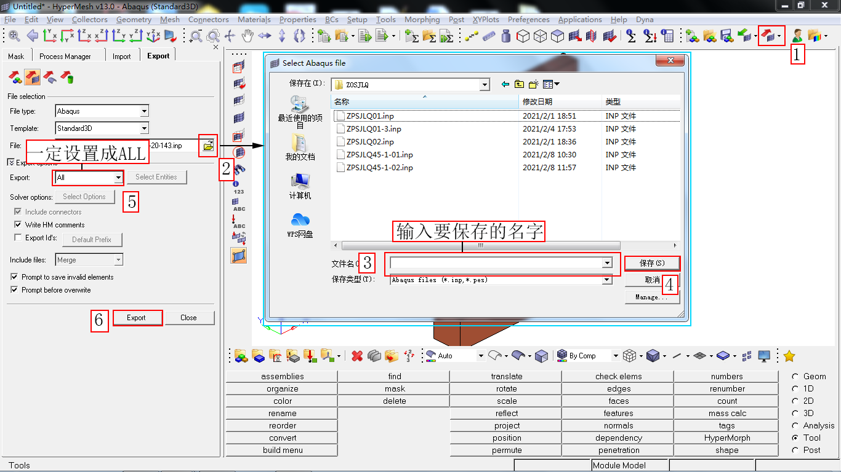Open 计算机 location in dialog sidebar
The width and height of the screenshot is (841, 472).
coord(300,186)
